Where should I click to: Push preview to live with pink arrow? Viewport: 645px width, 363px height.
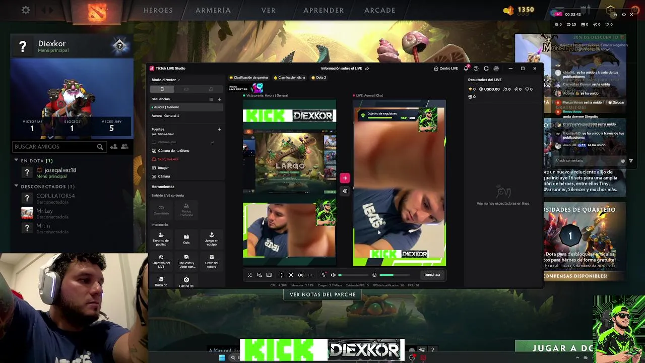point(345,178)
